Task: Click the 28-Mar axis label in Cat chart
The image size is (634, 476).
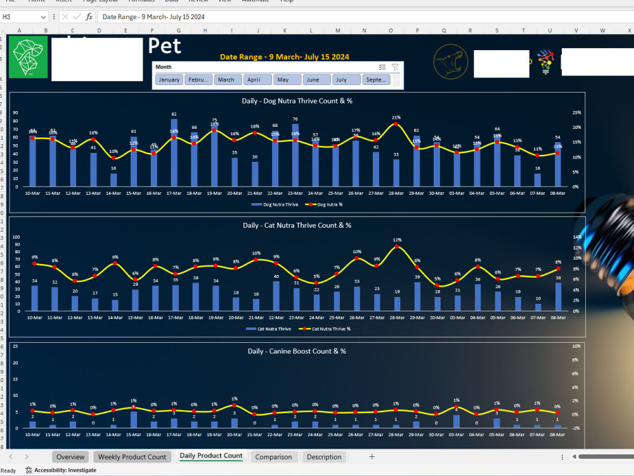Action: pyautogui.click(x=397, y=317)
